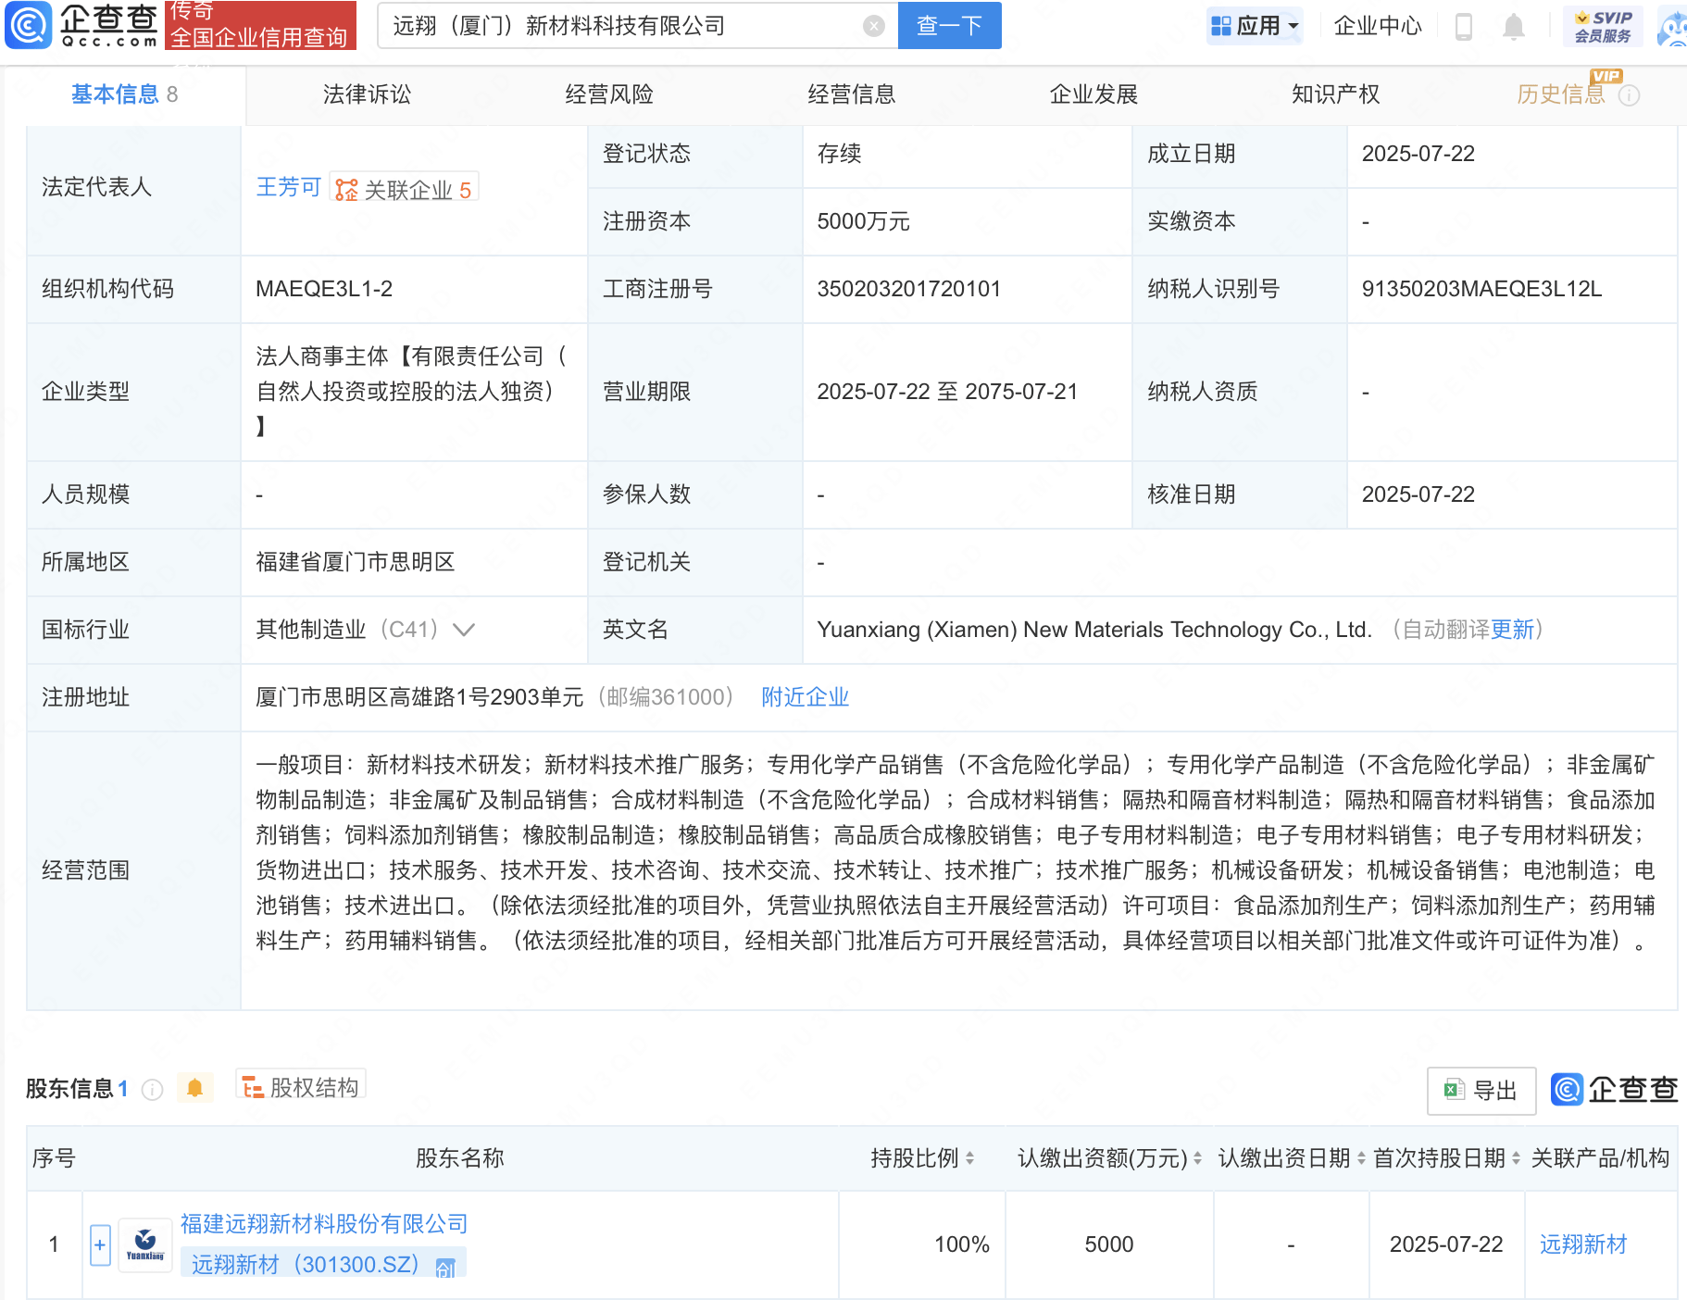Sort shareholders by 持股比例

click(x=969, y=1158)
